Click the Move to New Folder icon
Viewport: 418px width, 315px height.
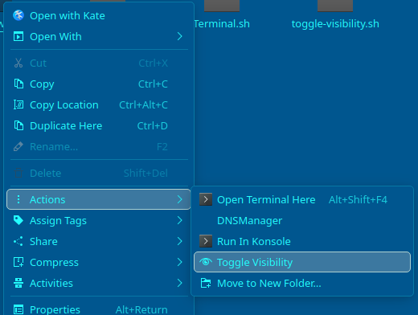[206, 283]
